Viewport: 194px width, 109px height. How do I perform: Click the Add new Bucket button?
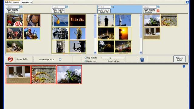[179, 59]
